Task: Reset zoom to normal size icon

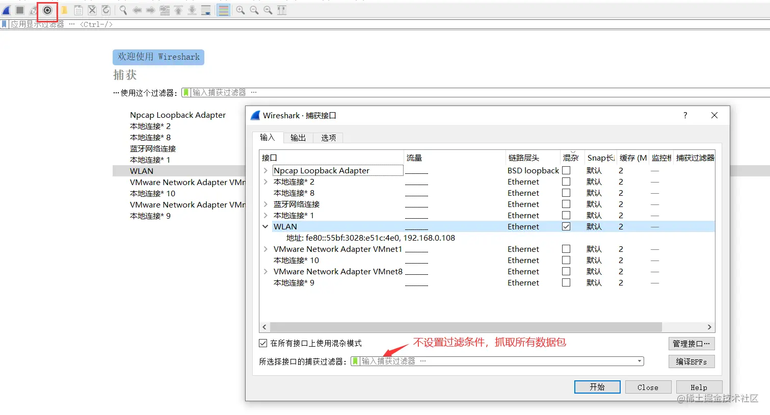Action: point(268,10)
